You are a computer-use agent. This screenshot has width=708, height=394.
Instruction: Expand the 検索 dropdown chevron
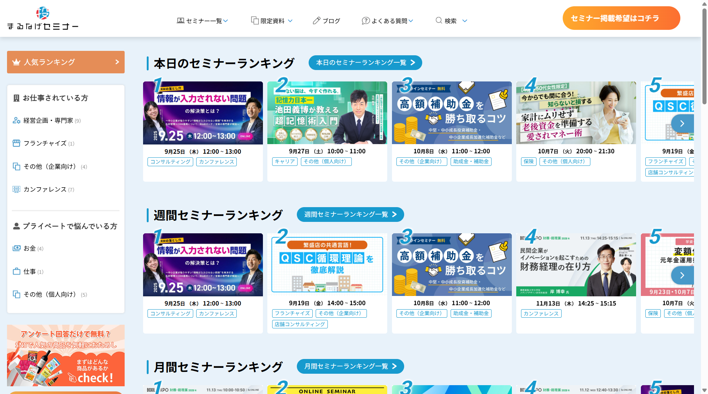(465, 21)
